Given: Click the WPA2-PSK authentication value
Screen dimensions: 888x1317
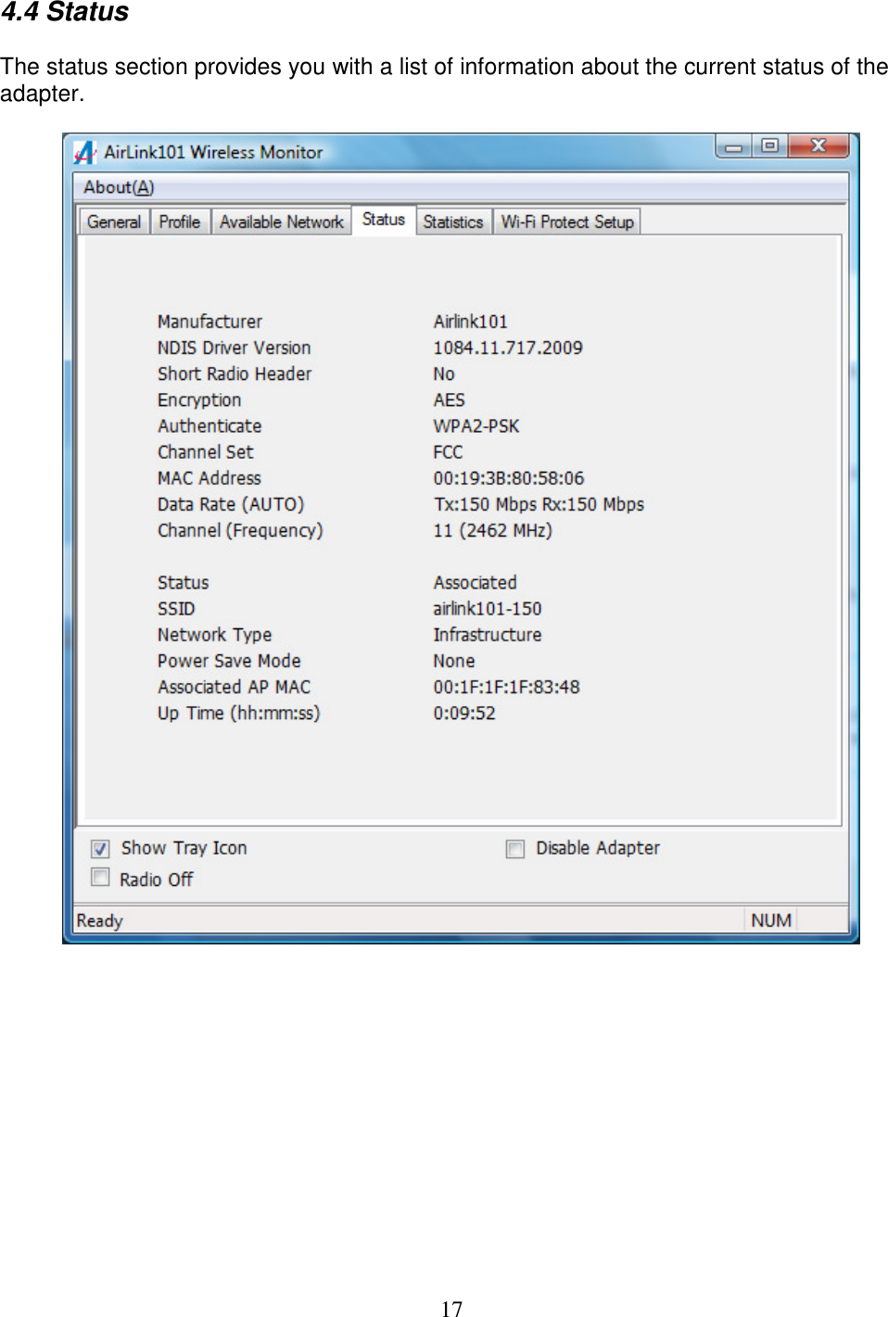Looking at the screenshot, I should point(476,426).
